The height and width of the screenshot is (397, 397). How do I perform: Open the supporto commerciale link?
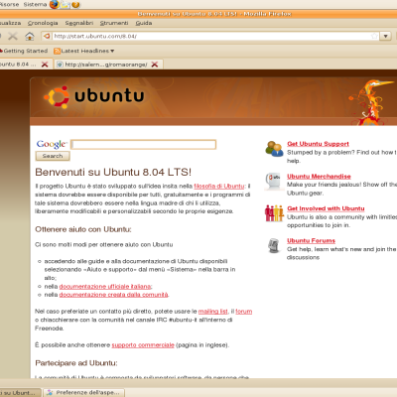point(143,345)
